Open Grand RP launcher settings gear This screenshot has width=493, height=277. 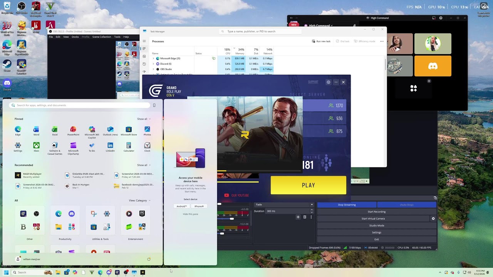point(328,82)
